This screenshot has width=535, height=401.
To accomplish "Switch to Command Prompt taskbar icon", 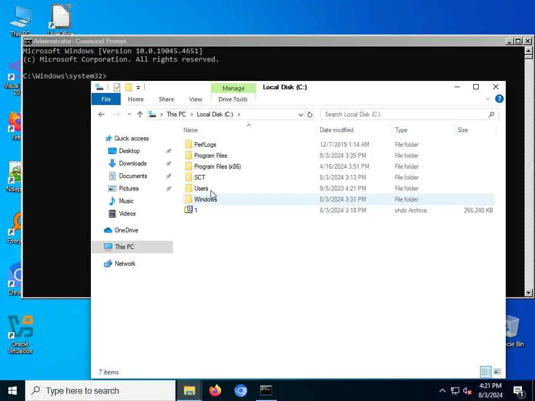I will click(x=266, y=391).
